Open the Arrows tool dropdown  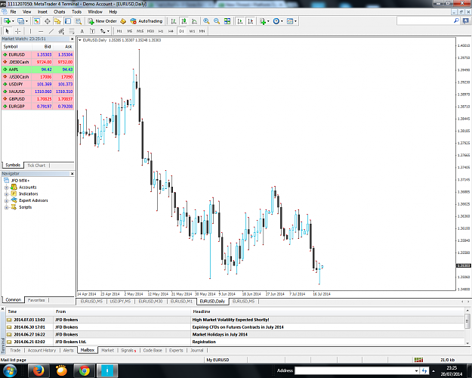(x=108, y=31)
